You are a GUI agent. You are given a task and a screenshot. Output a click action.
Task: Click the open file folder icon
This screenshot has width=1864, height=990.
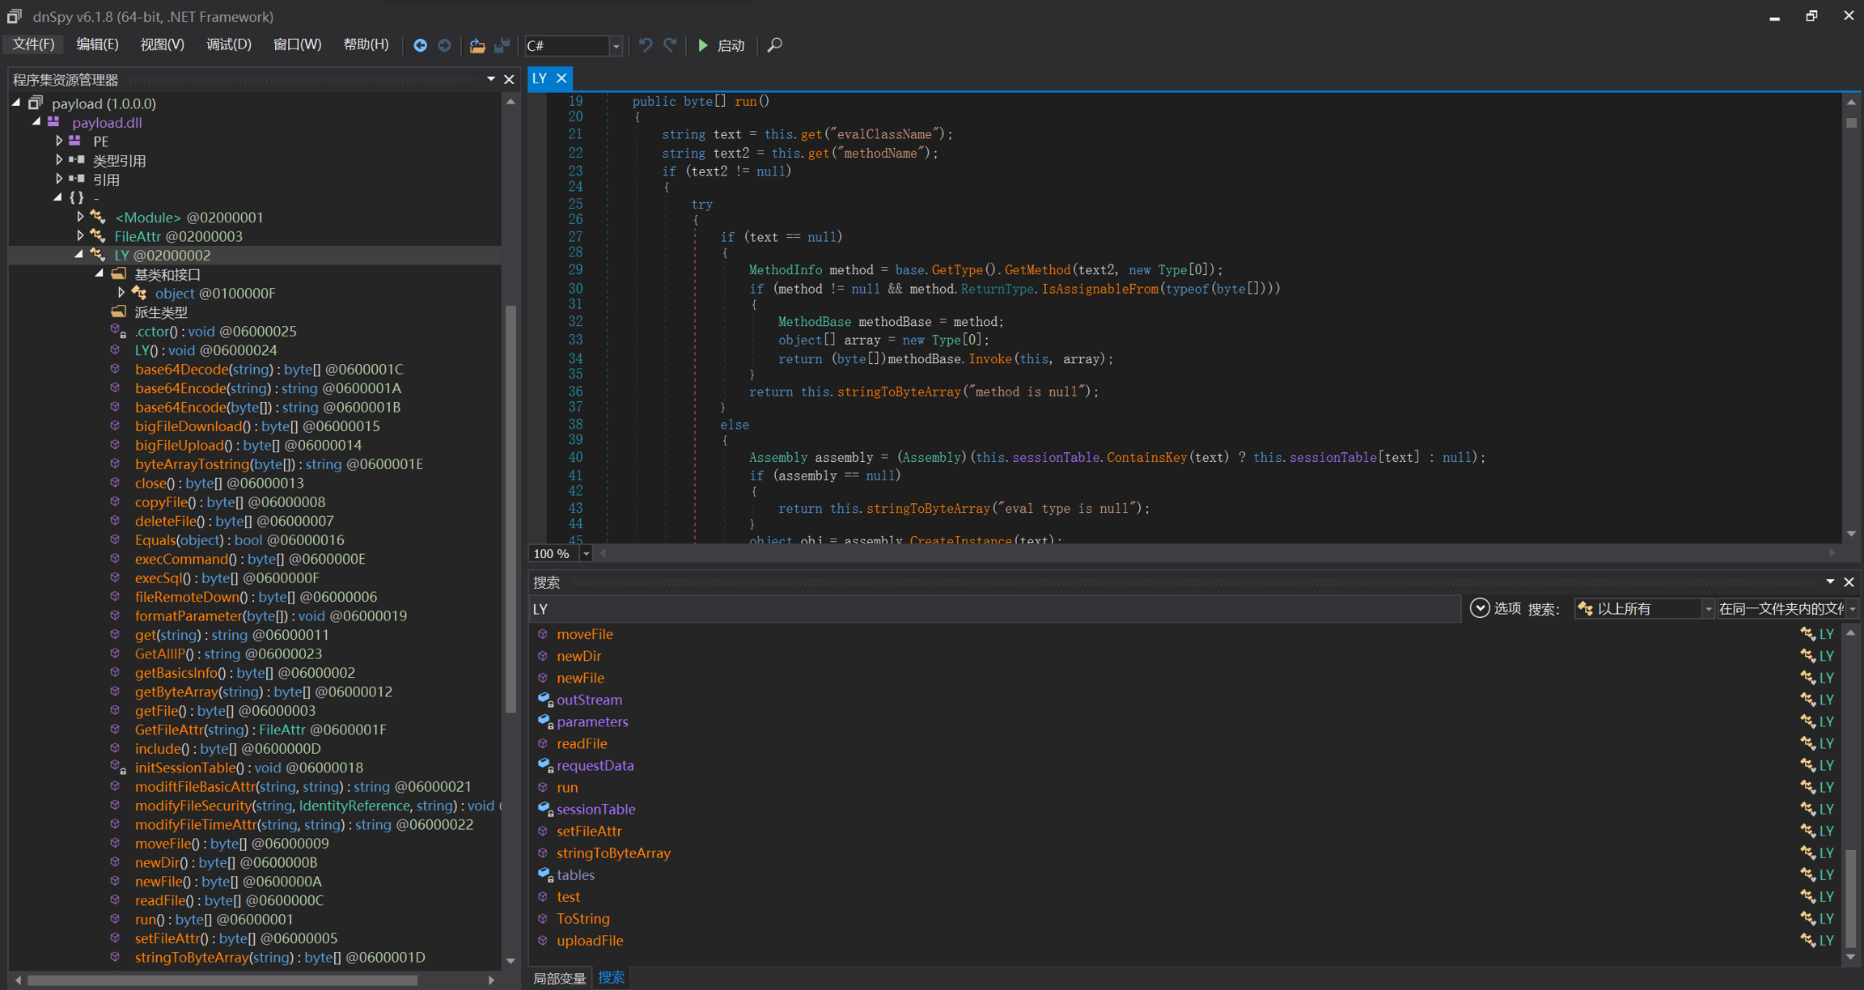point(477,45)
